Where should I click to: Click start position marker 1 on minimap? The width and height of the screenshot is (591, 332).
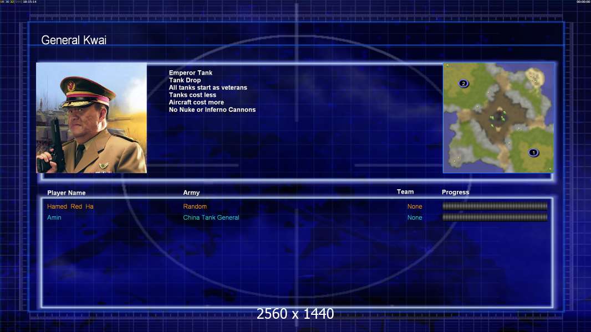533,152
